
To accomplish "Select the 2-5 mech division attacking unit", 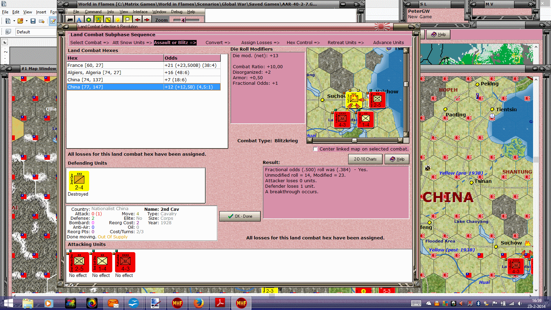I will [79, 262].
